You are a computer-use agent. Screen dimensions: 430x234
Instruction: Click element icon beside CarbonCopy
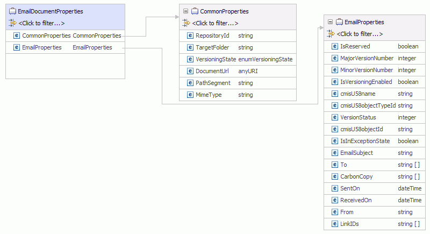coord(334,176)
